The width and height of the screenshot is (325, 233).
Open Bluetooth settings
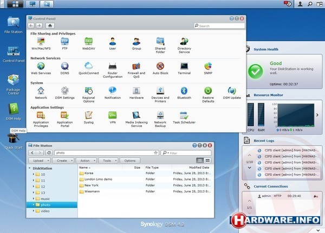[184, 93]
